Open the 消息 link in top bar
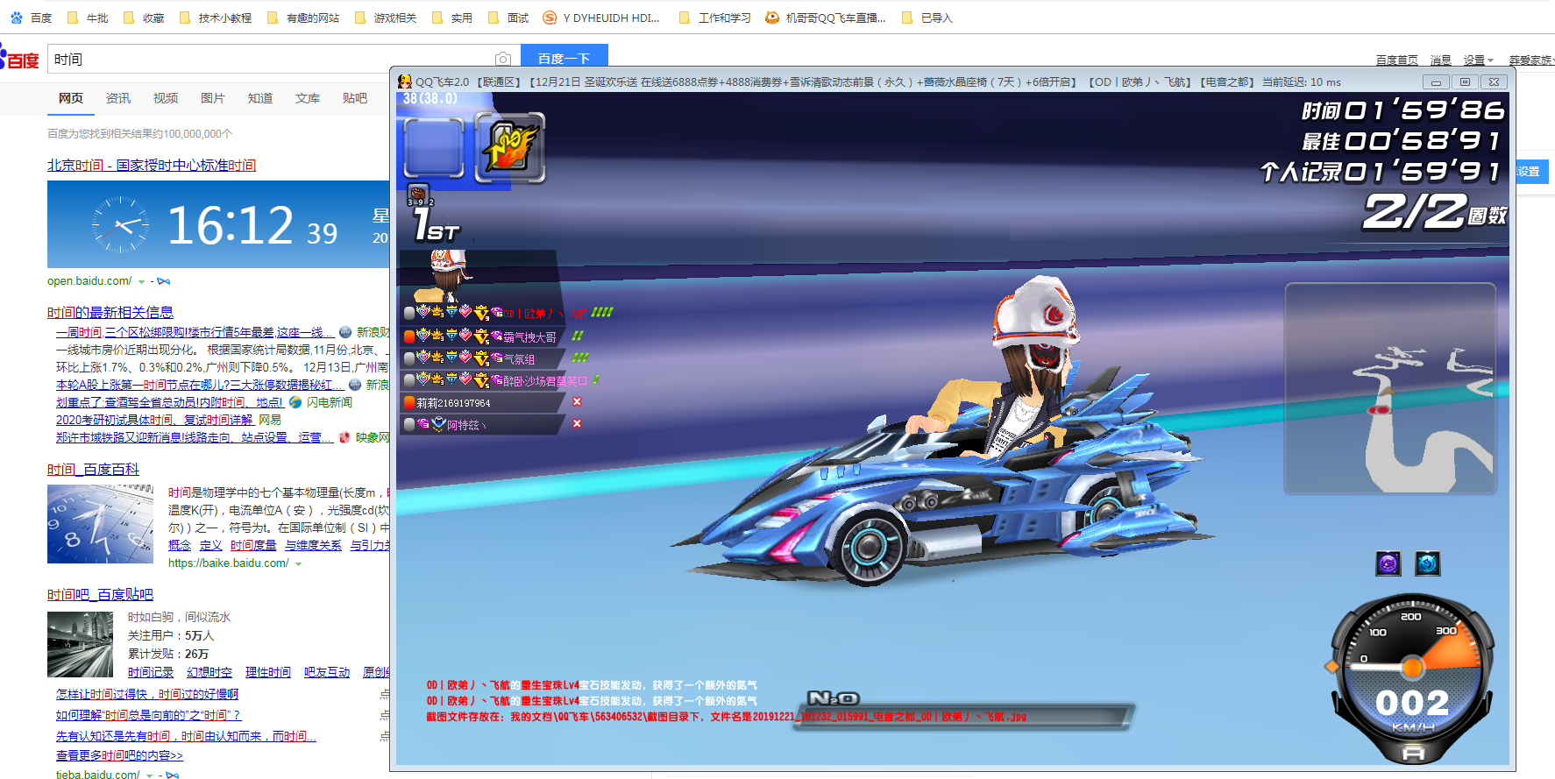This screenshot has height=779, width=1555. coord(1441,60)
